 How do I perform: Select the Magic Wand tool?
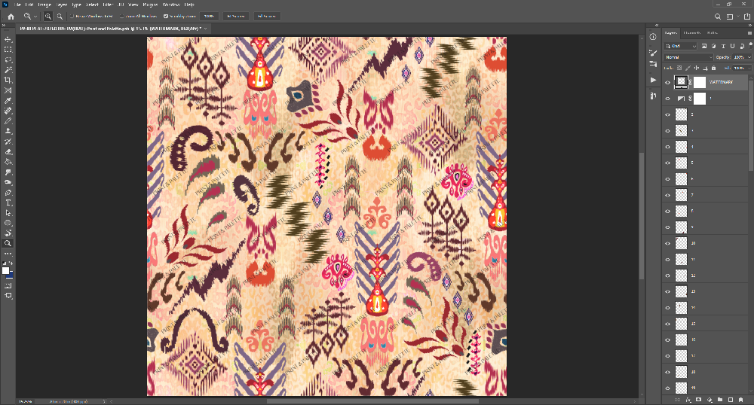tap(8, 70)
